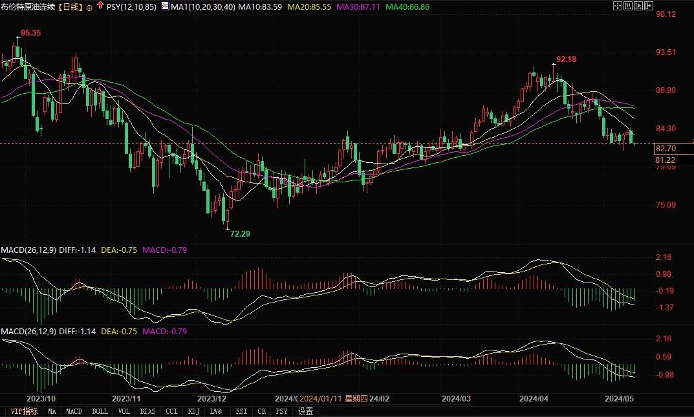This screenshot has height=417, width=694.
Task: Click the blue MA1 chart icon
Action: click(x=164, y=6)
